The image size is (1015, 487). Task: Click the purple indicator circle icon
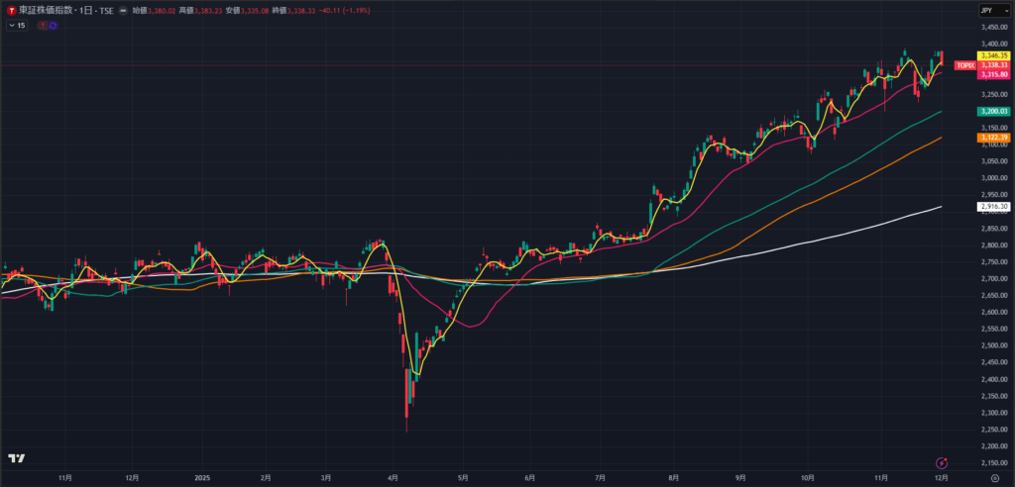pos(53,25)
